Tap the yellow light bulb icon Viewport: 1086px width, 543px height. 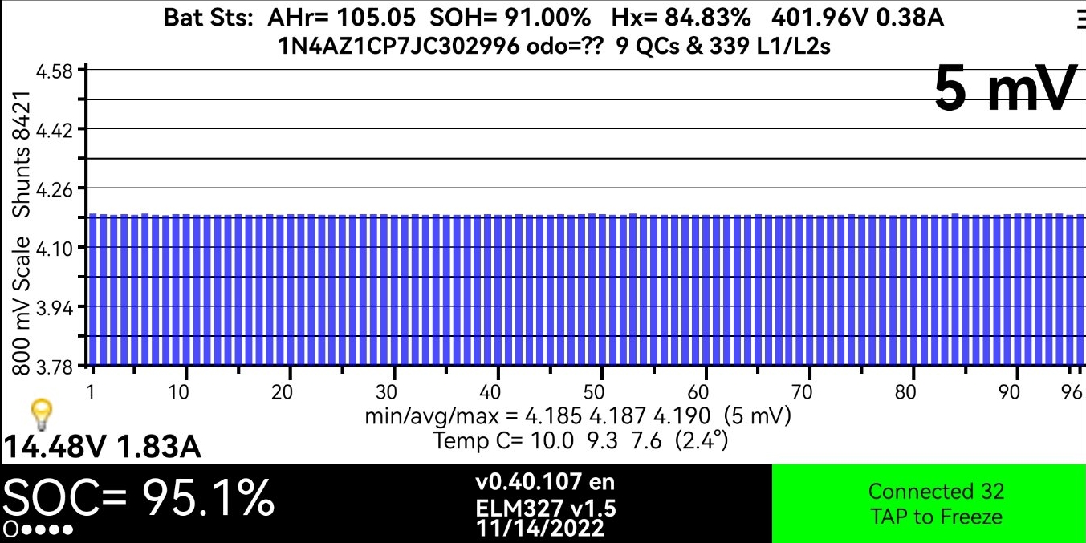click(x=40, y=415)
